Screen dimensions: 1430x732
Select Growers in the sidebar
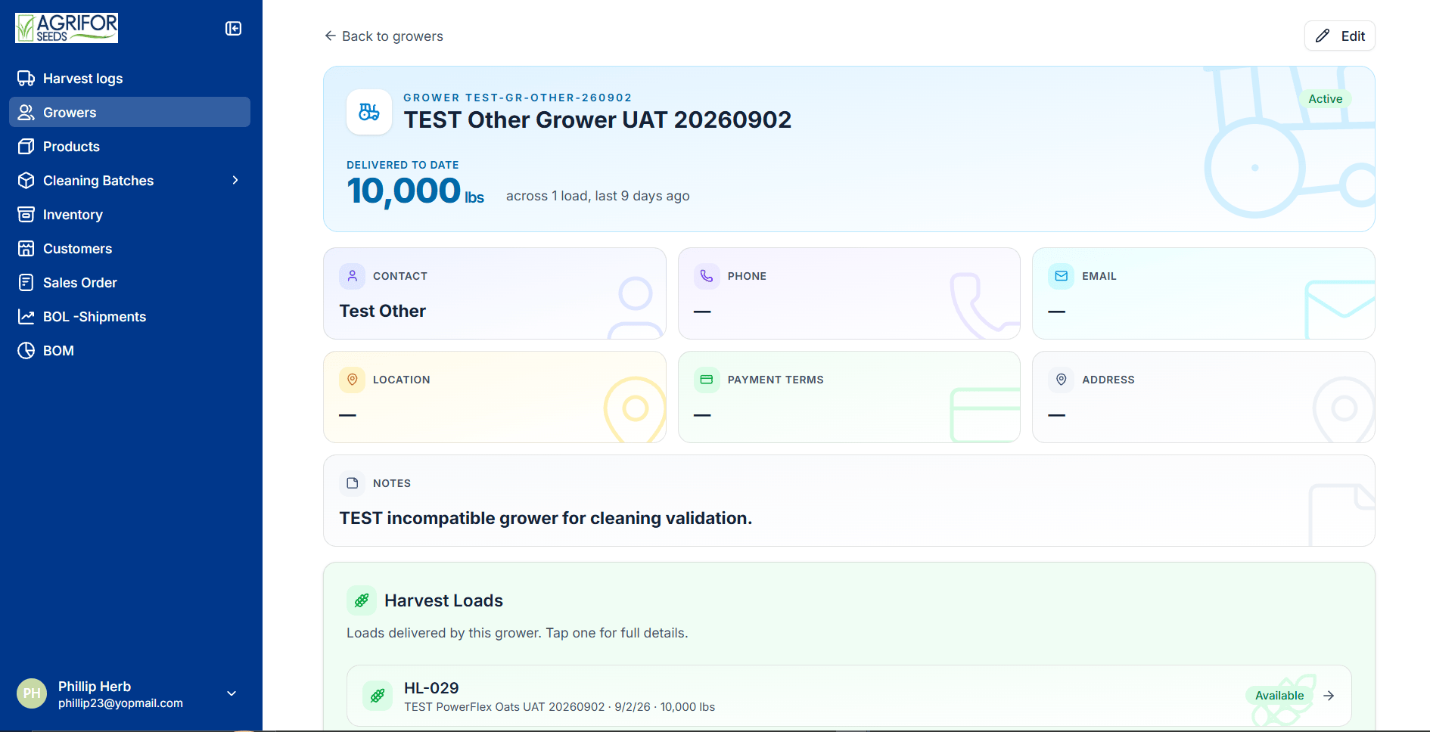point(129,113)
